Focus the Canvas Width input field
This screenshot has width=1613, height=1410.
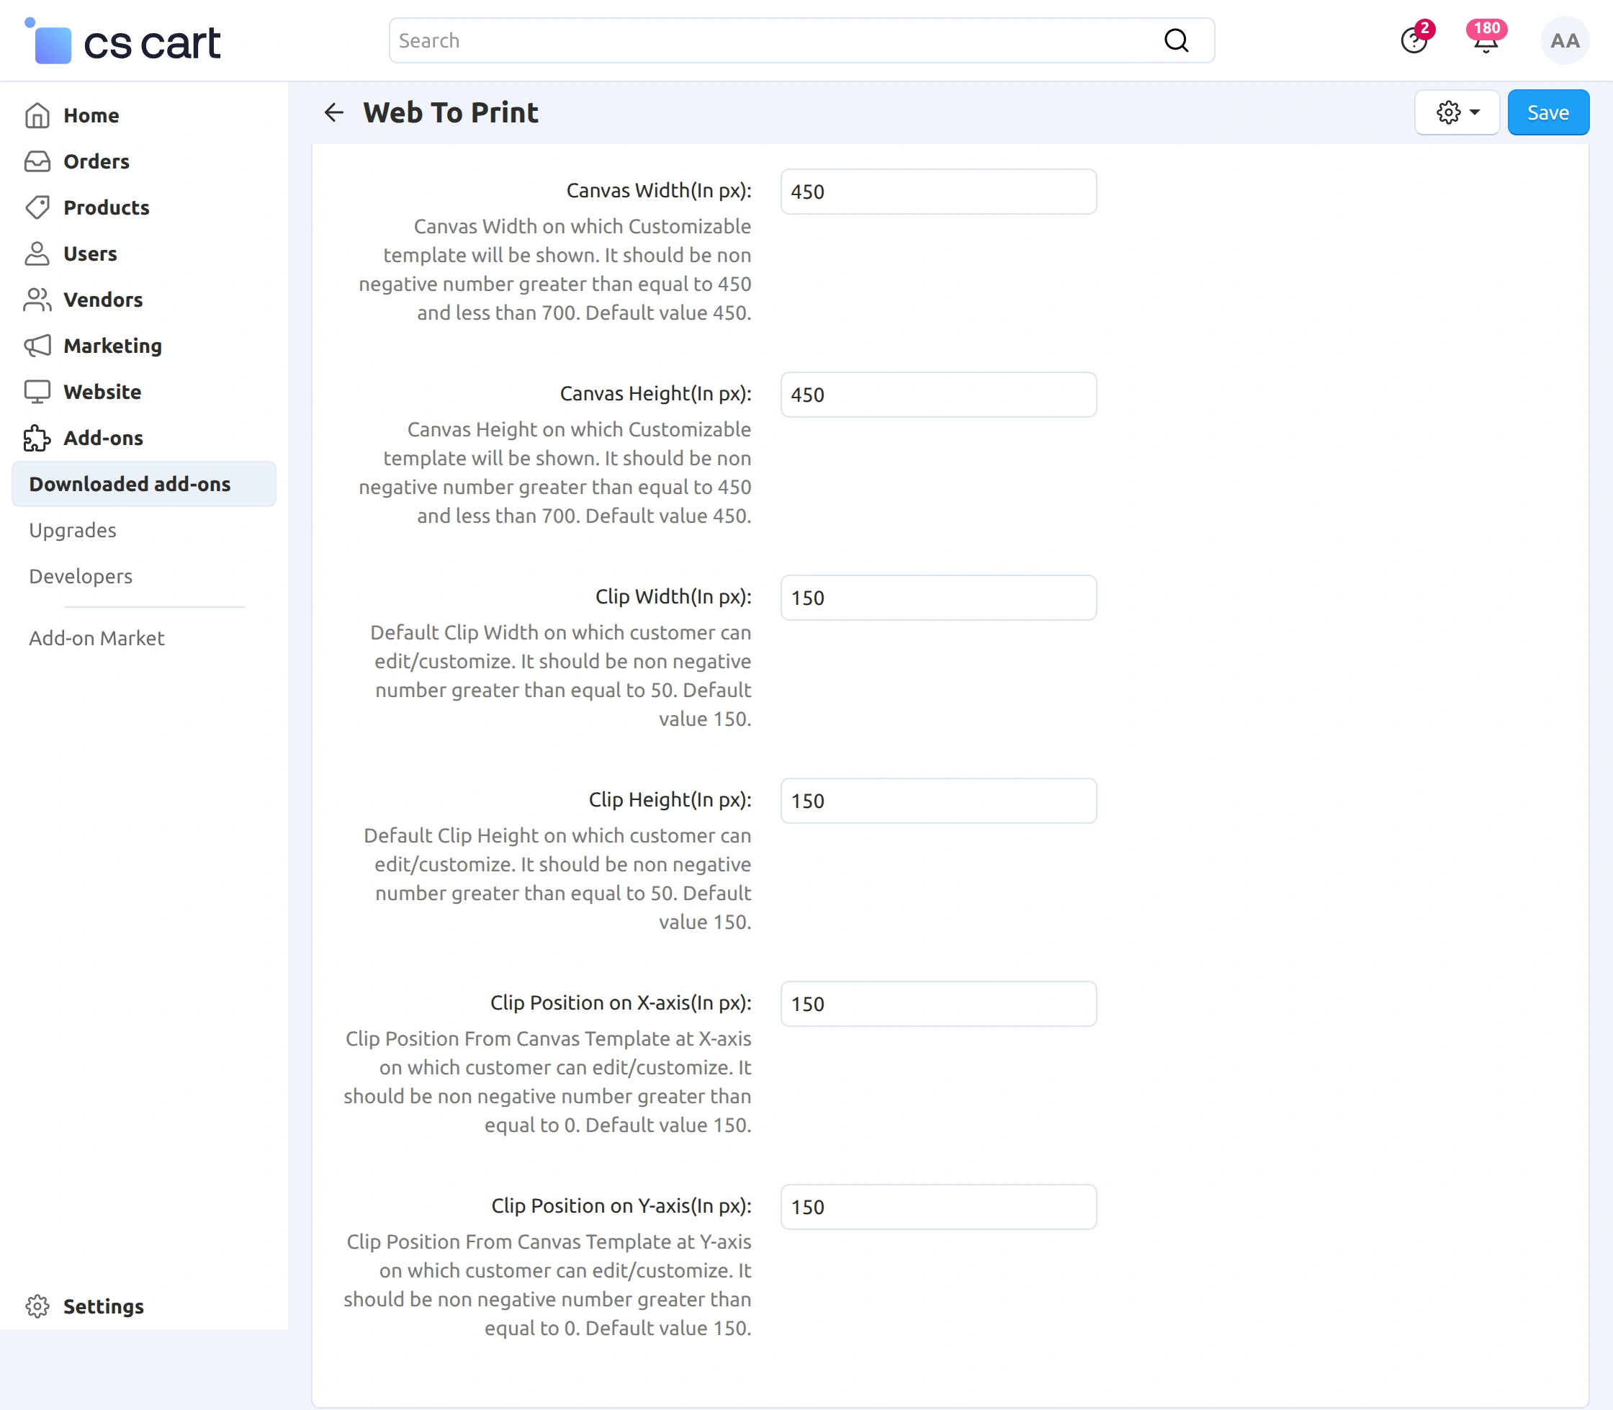pyautogui.click(x=938, y=192)
